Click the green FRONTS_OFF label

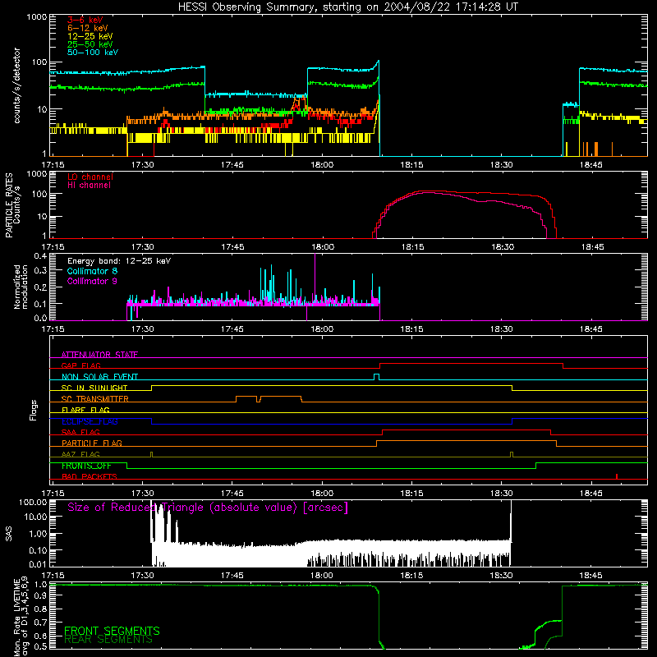86,466
